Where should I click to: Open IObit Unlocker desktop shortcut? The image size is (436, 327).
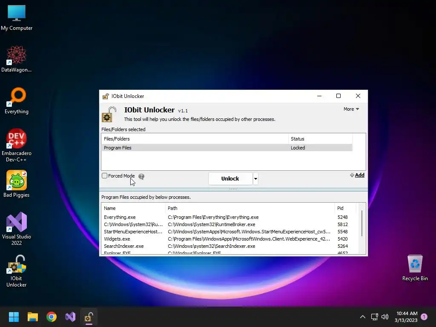[x=17, y=271]
